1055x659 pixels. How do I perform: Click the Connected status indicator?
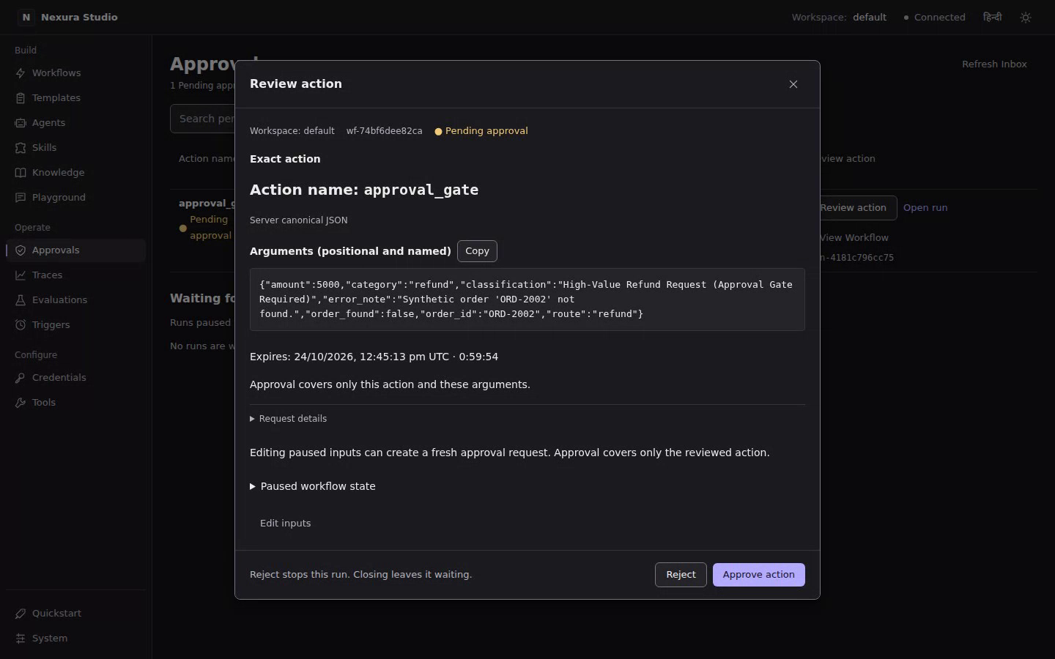(x=934, y=17)
